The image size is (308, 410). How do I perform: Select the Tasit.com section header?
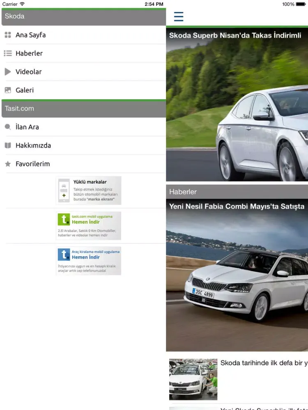tap(84, 109)
